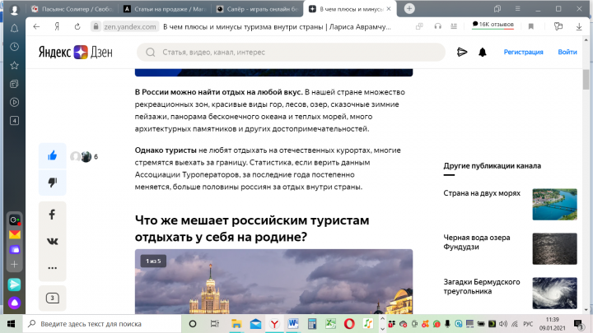Bookmark this page with bookmark icon
Image resolution: width=593 pixels, height=333 pixels.
click(x=531, y=26)
